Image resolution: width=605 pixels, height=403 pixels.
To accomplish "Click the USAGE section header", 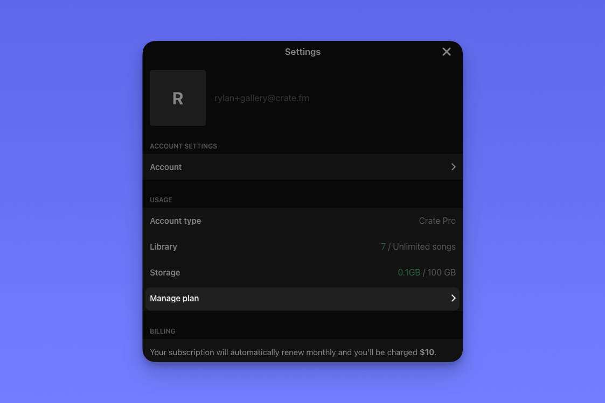I will click(161, 200).
